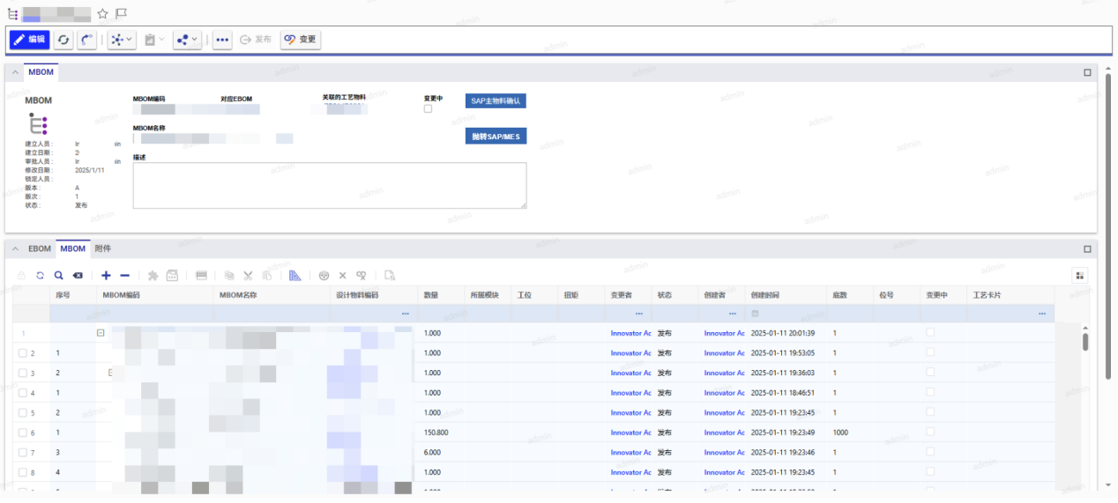
Task: Click the flag icon beside title
Action: pyautogui.click(x=121, y=14)
